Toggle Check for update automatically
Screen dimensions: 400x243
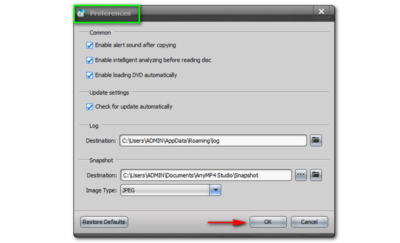click(x=89, y=106)
